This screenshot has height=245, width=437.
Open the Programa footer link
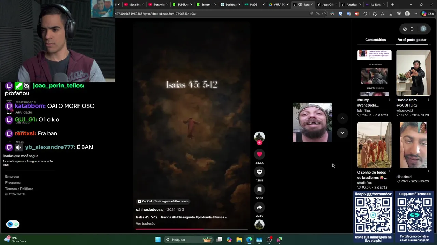click(x=13, y=183)
